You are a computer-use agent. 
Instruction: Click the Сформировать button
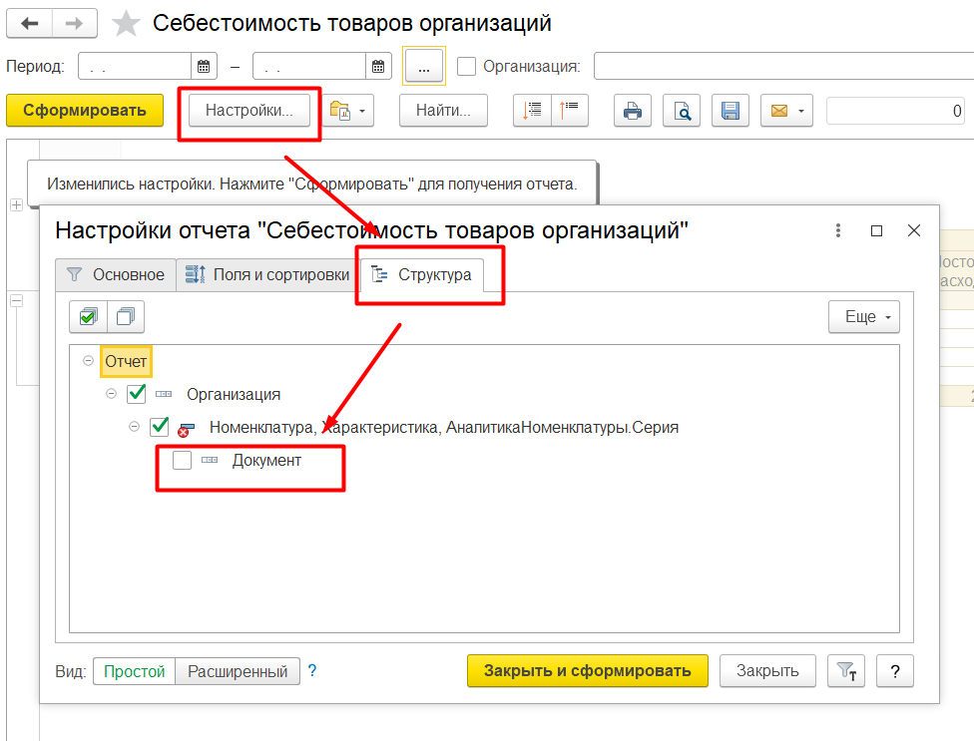85,111
